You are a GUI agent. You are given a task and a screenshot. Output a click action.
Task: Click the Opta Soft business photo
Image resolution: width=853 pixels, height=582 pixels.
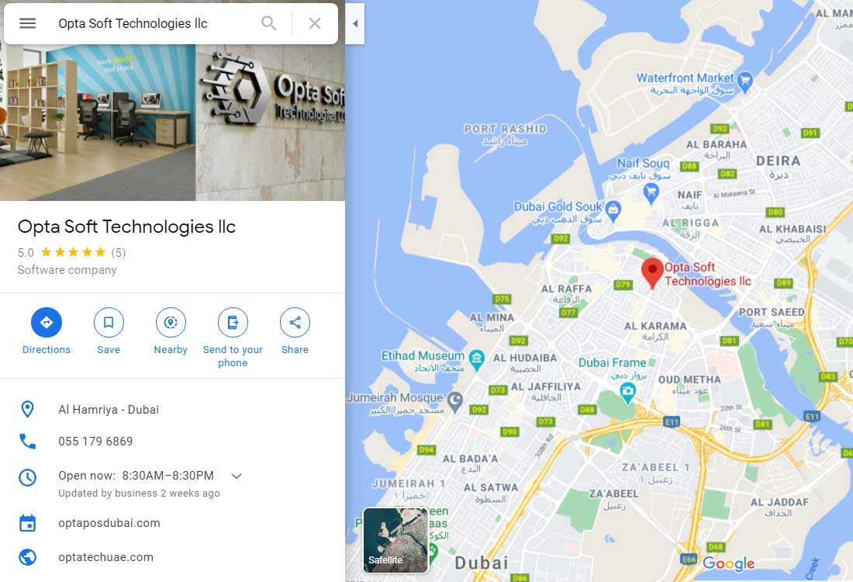172,123
